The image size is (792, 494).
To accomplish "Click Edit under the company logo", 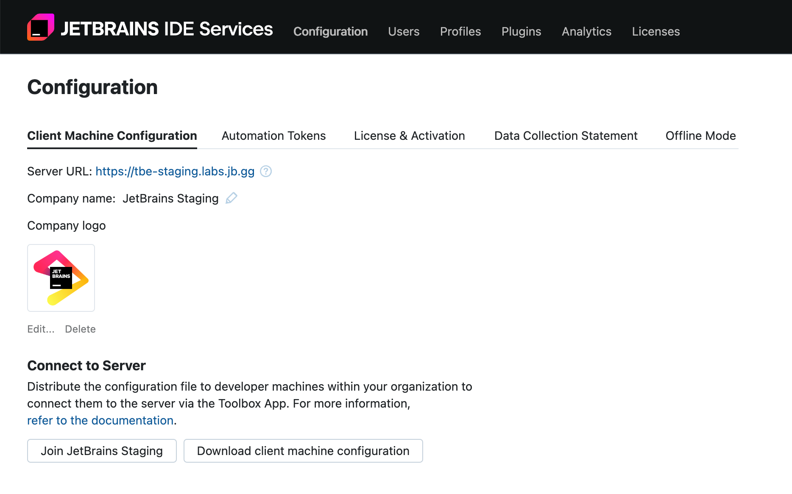I will click(41, 329).
